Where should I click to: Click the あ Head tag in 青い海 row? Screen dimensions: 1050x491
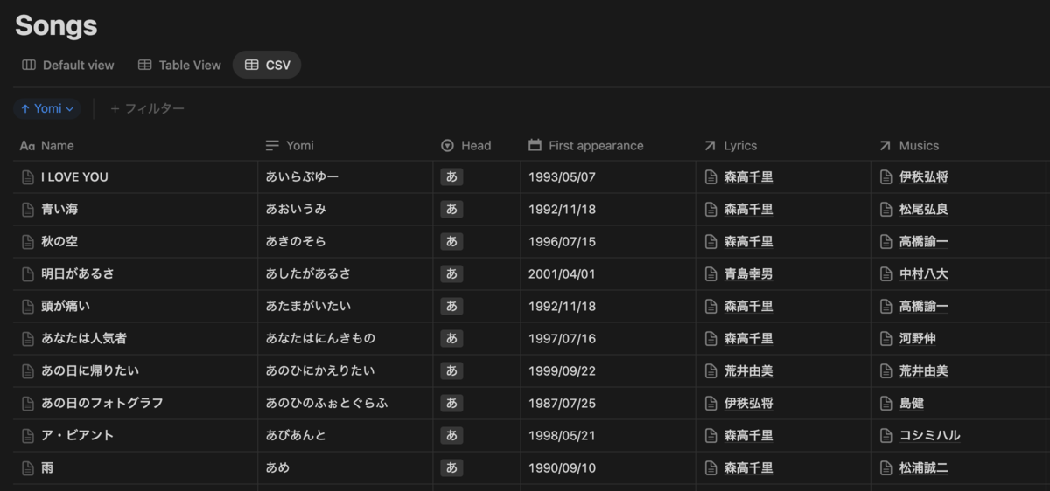point(451,209)
